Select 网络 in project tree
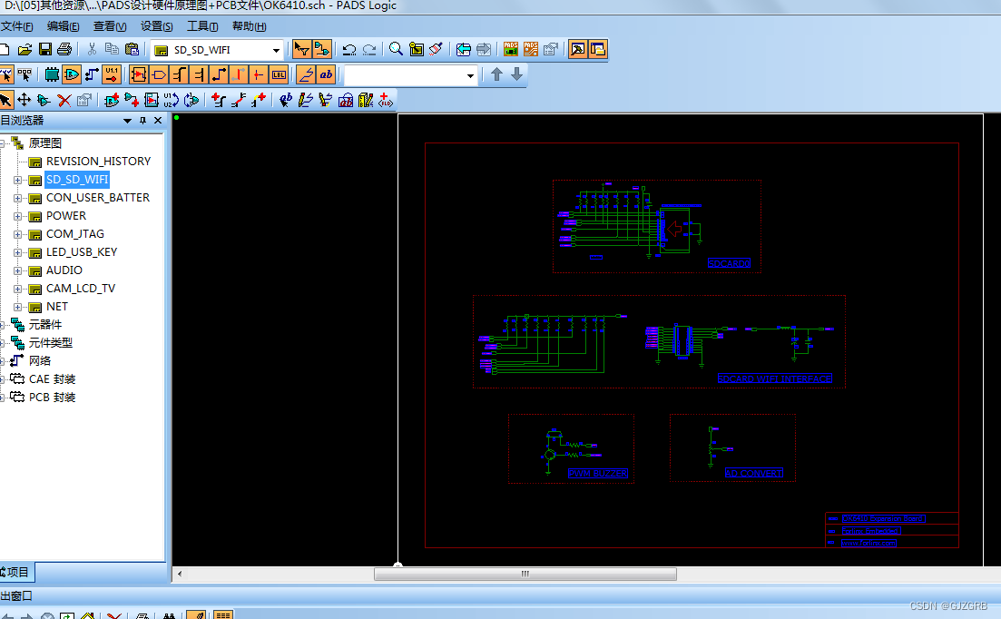Screen dimensions: 1001x619 coord(40,360)
